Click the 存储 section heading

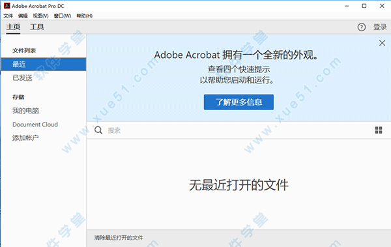click(18, 97)
